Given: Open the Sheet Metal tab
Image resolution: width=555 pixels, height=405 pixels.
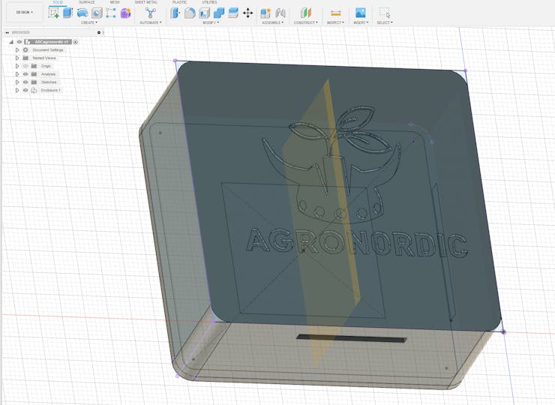Looking at the screenshot, I should coord(145,2).
